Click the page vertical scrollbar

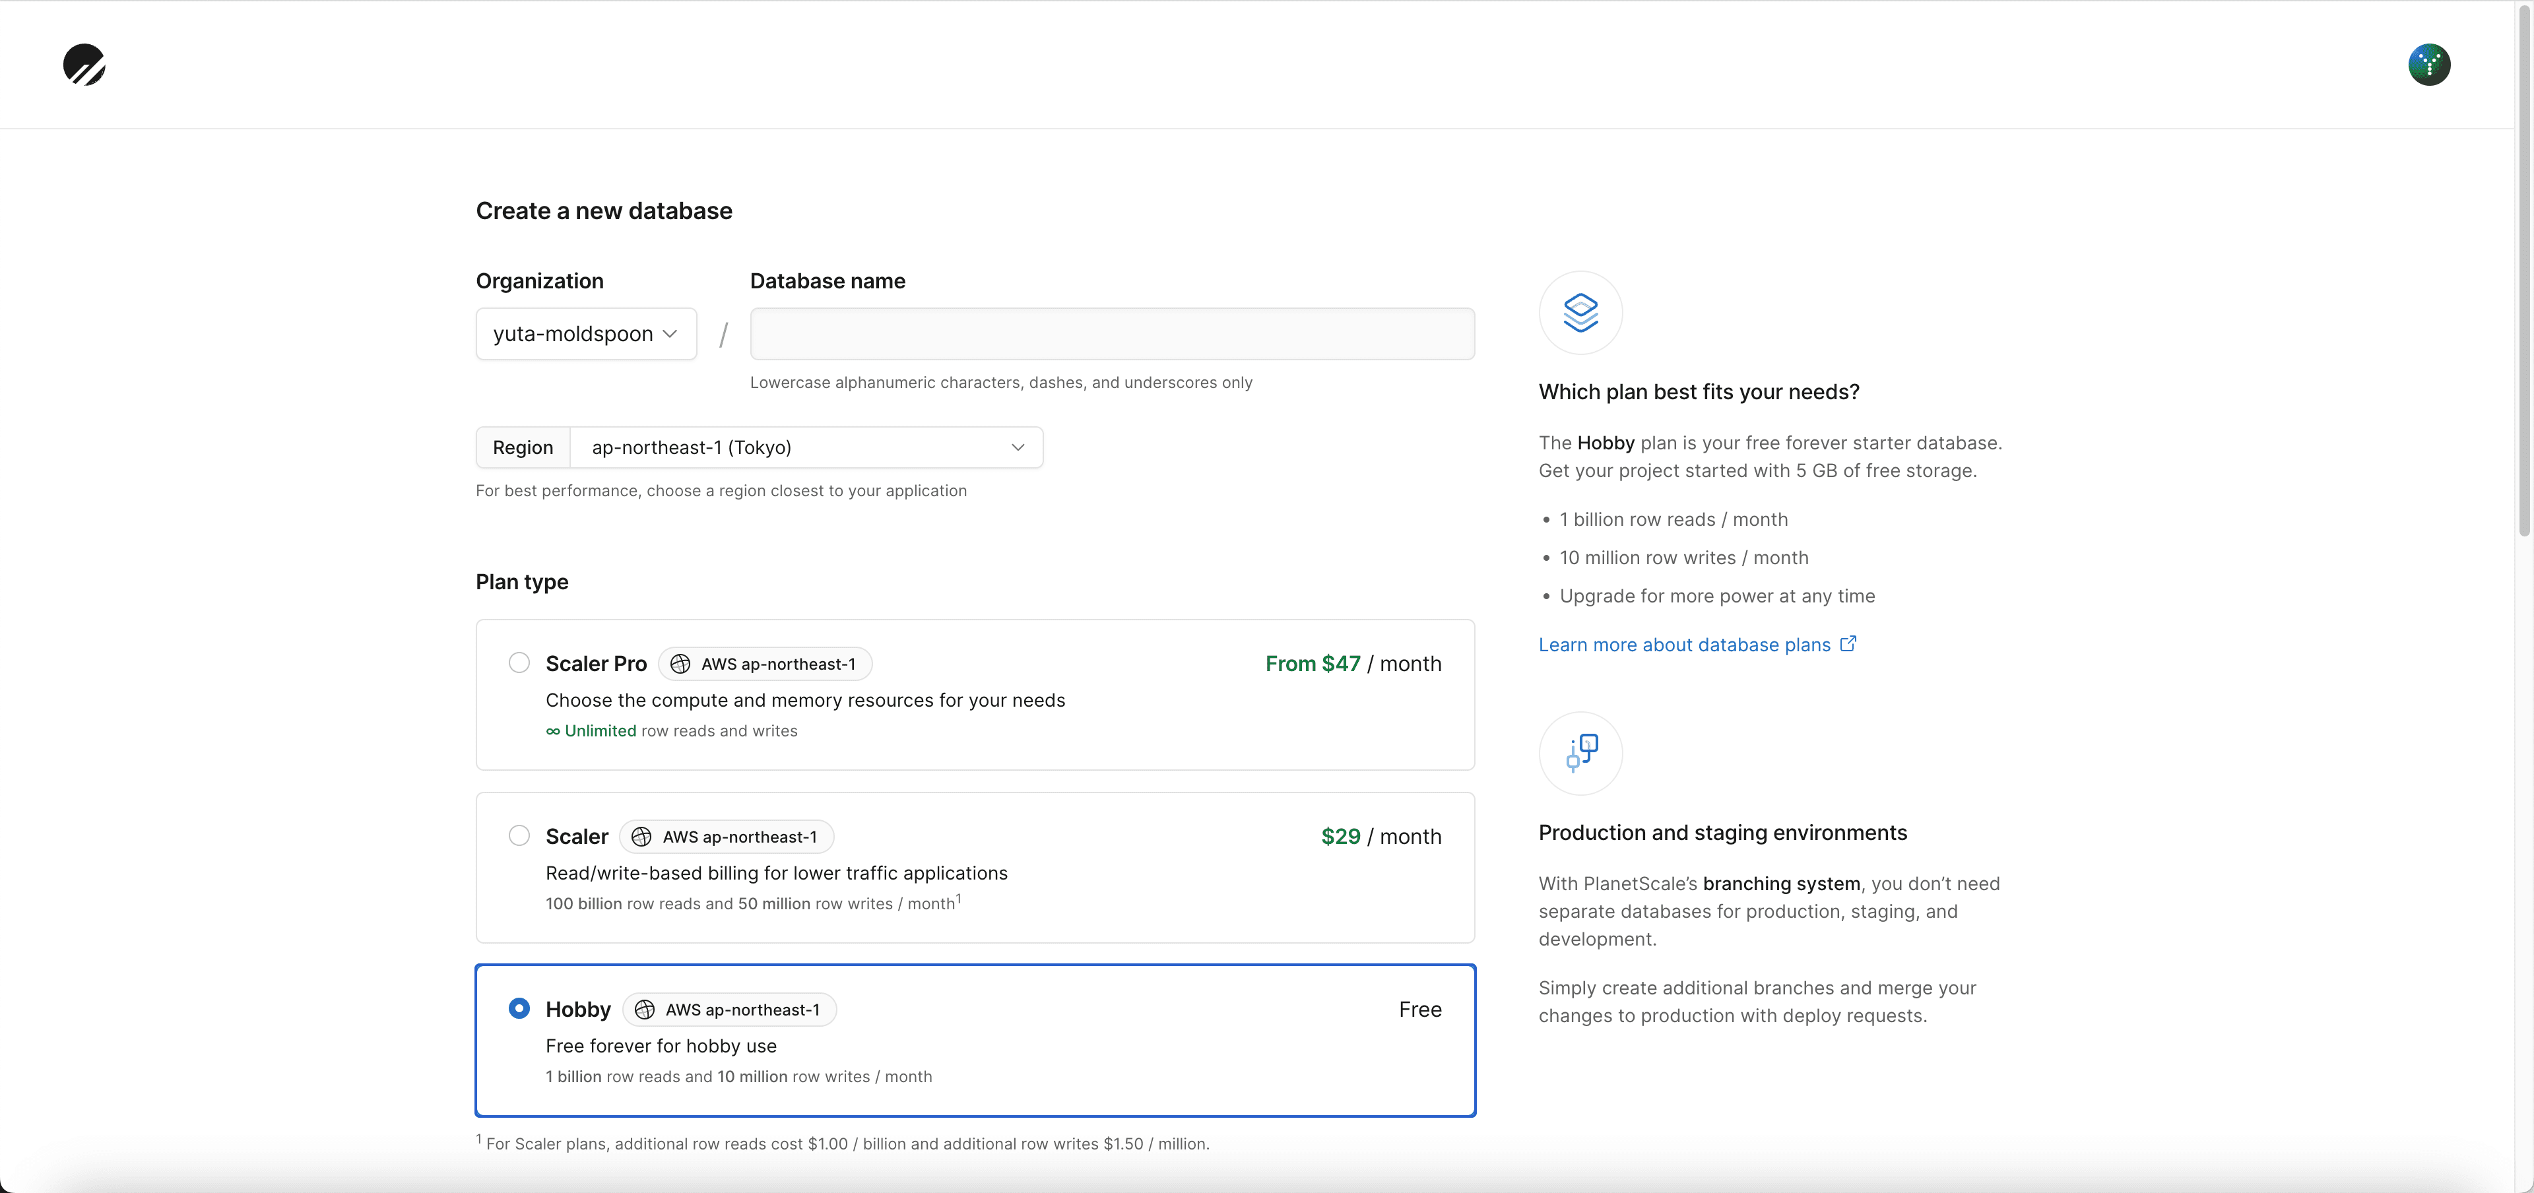(x=2524, y=271)
